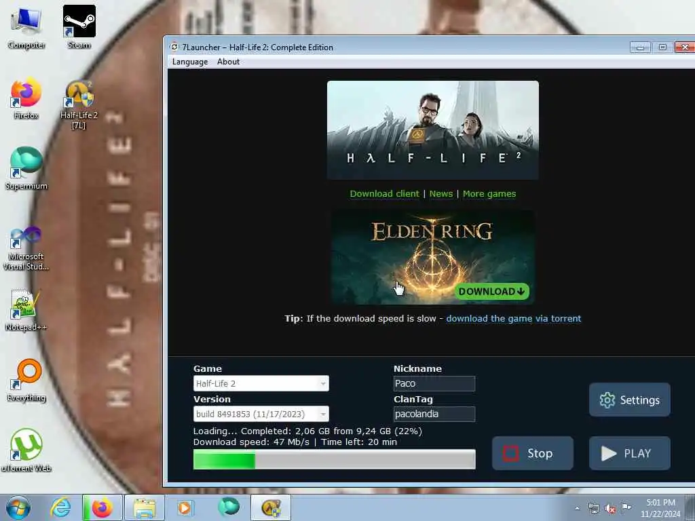
Task: Click the Elden Ring advertisement banner
Action: pyautogui.click(x=432, y=257)
